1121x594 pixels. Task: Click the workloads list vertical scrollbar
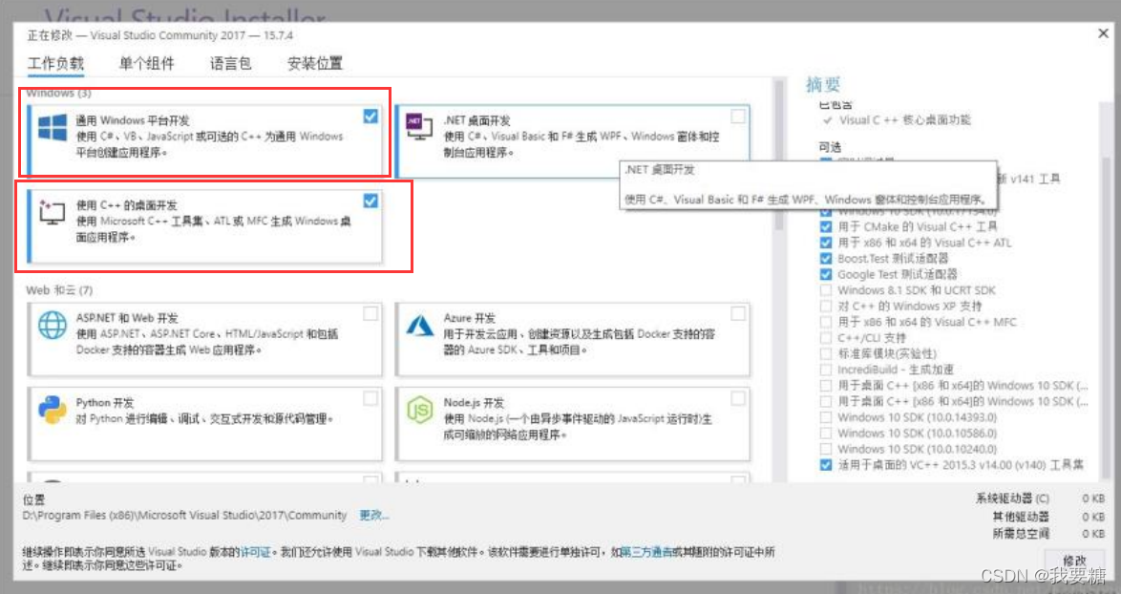[x=778, y=155]
